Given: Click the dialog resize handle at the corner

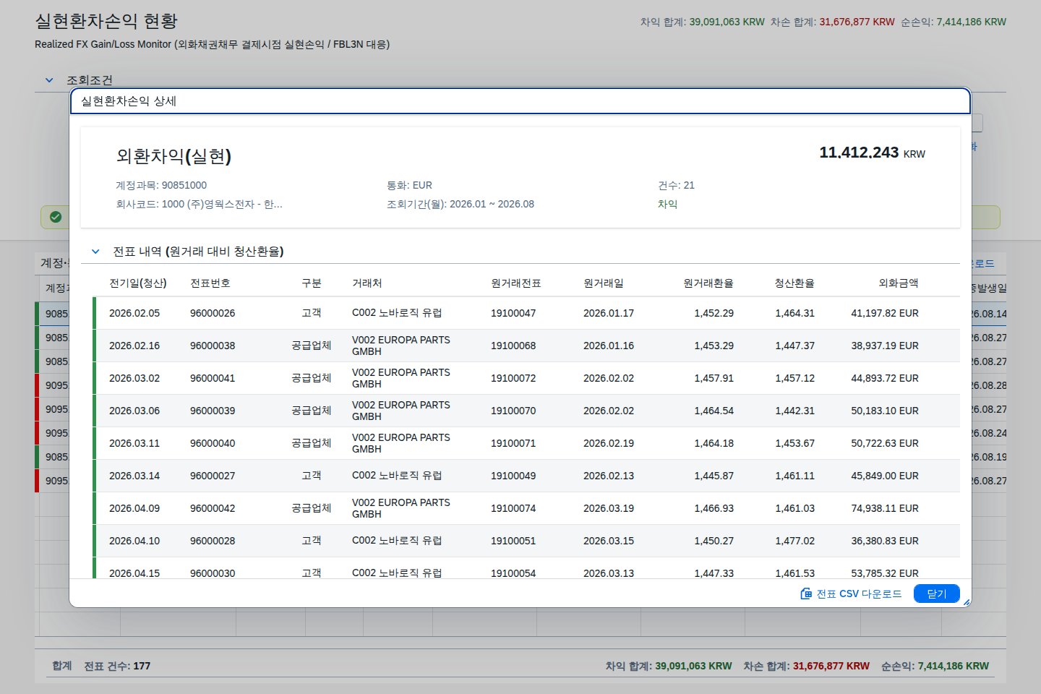Looking at the screenshot, I should point(967,602).
